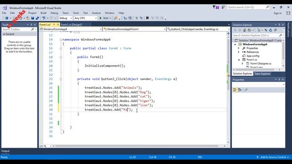The image size is (292, 164).
Task: Expand the References node
Action: point(239,52)
